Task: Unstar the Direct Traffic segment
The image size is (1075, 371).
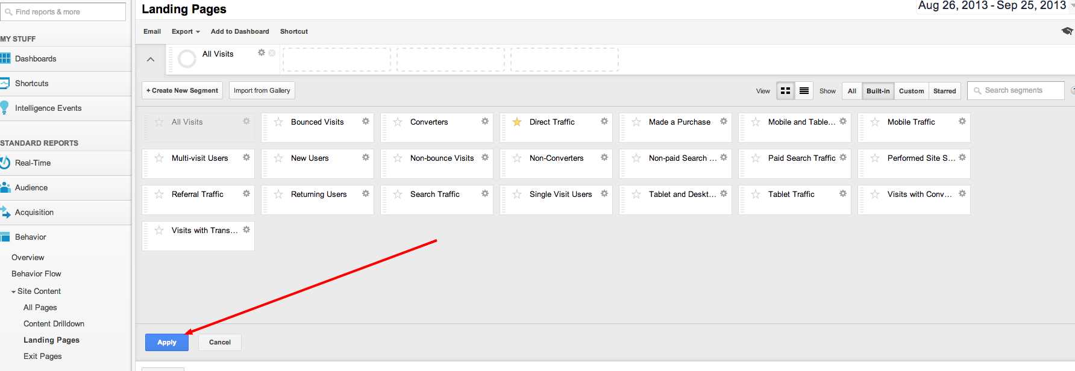Action: tap(517, 122)
